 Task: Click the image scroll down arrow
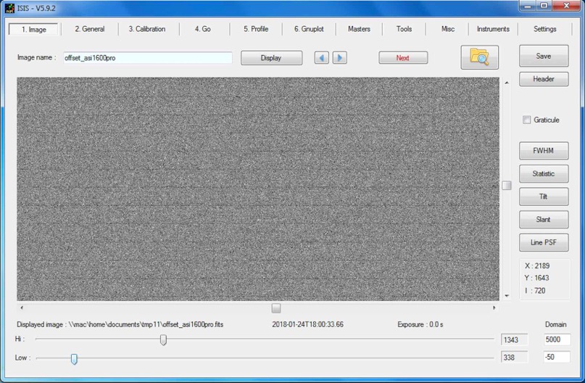point(506,296)
